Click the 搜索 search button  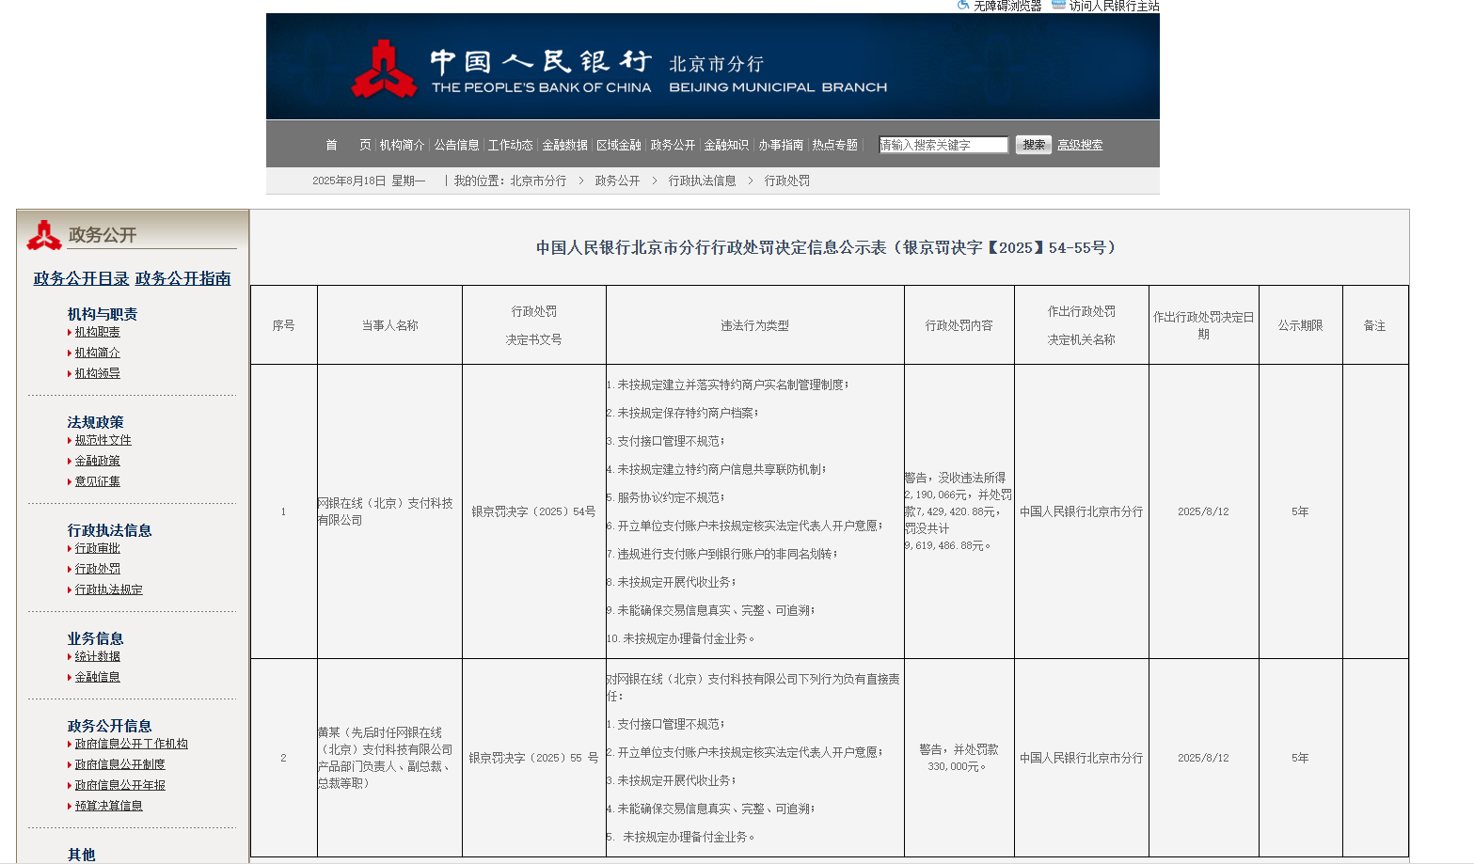coord(1032,145)
